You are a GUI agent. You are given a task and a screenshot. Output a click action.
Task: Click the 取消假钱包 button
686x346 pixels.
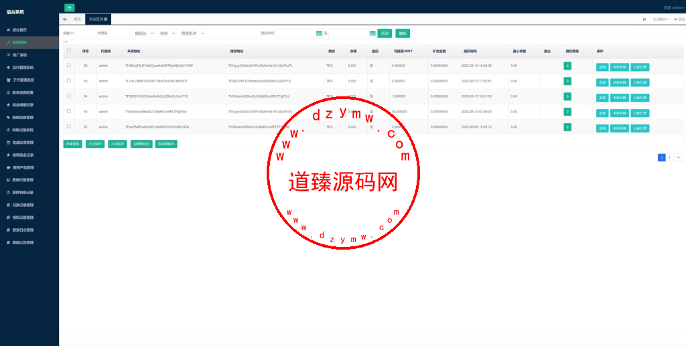tap(166, 144)
